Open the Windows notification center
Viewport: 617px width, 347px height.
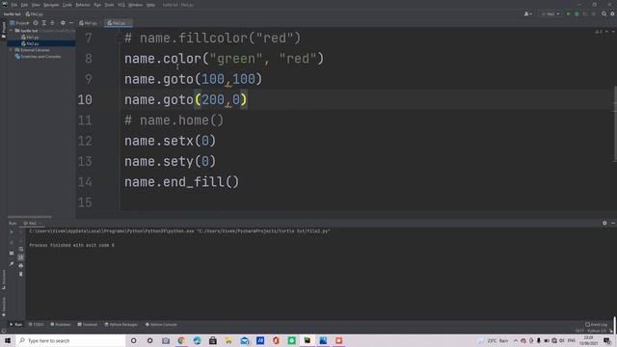click(x=607, y=340)
